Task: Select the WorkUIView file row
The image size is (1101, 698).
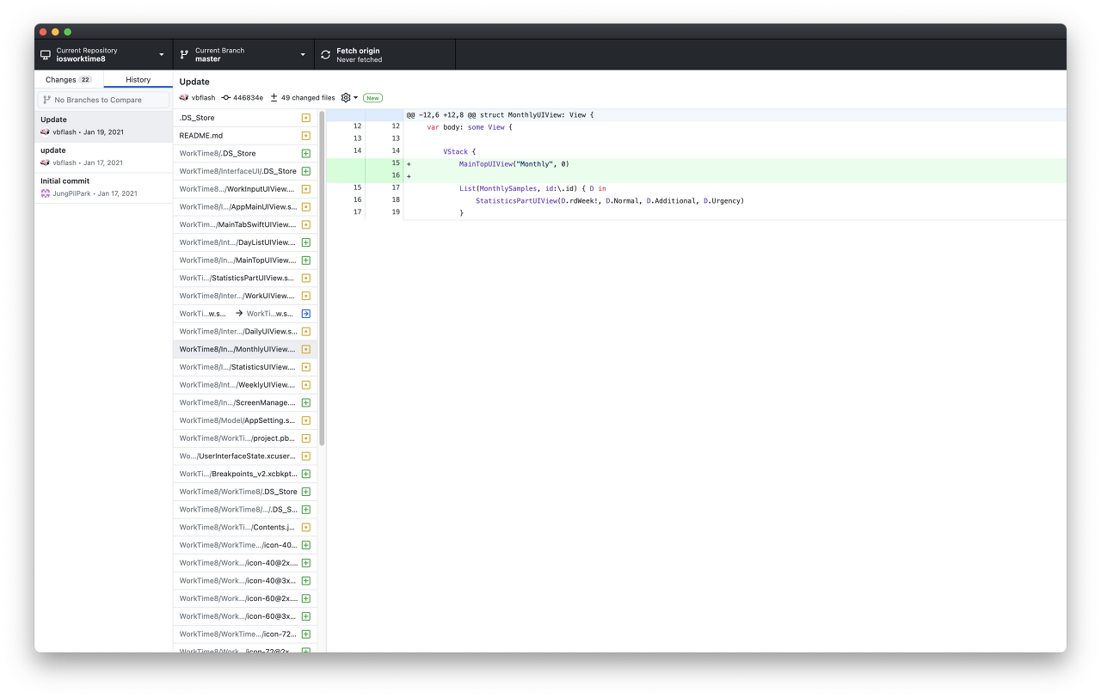Action: point(245,296)
